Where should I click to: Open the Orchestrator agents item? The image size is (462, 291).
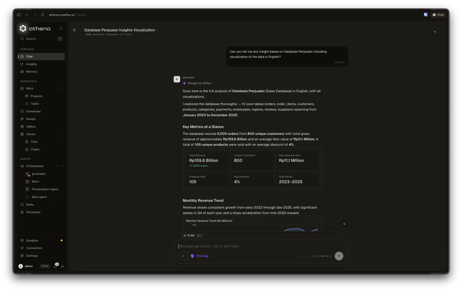[41, 166]
